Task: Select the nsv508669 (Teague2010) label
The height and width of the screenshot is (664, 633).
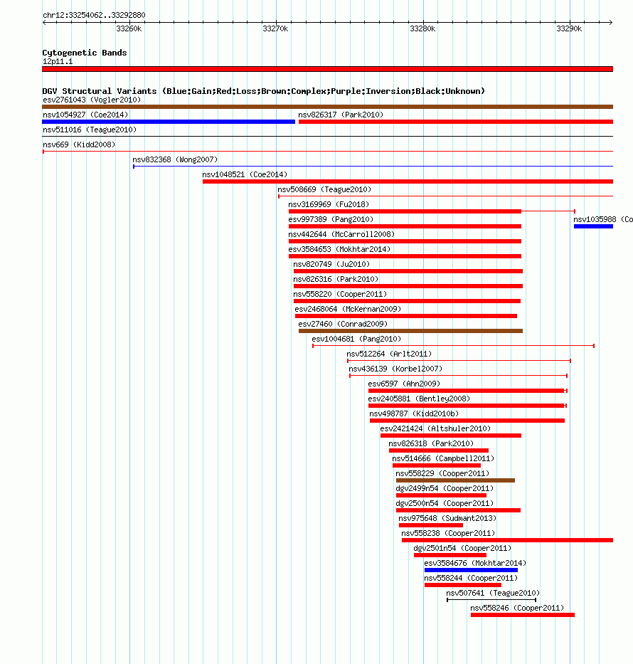Action: [324, 189]
